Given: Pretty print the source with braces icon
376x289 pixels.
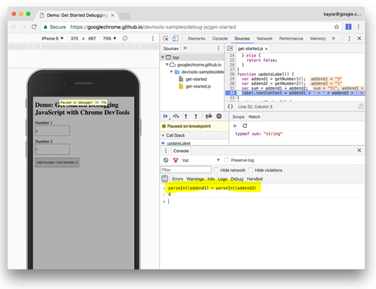Looking at the screenshot, I should pos(230,106).
